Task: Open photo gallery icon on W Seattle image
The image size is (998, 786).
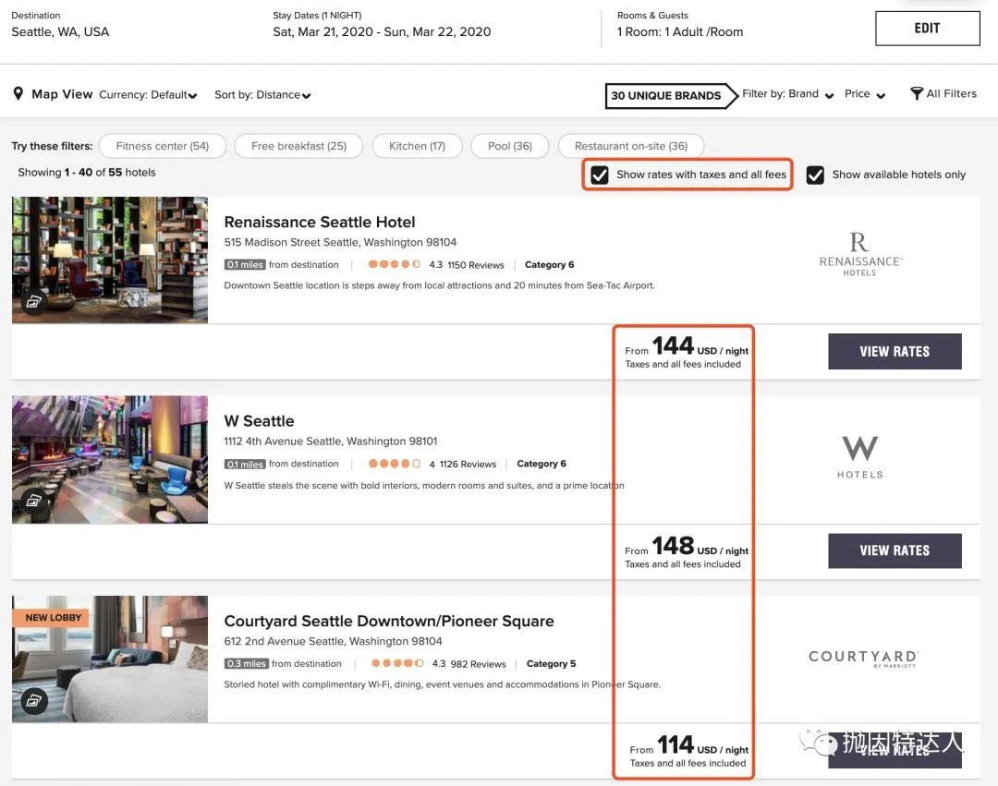Action: pyautogui.click(x=34, y=502)
